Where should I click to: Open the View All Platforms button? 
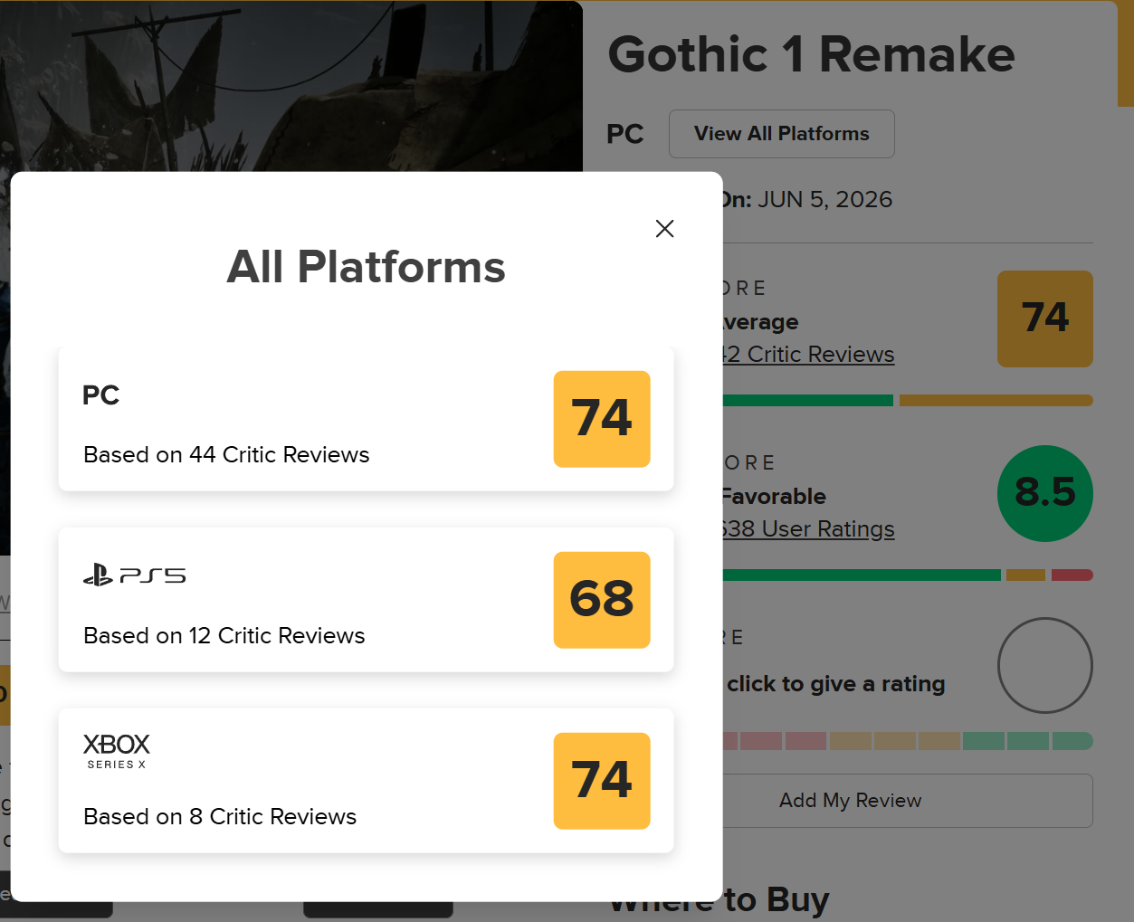tap(782, 134)
